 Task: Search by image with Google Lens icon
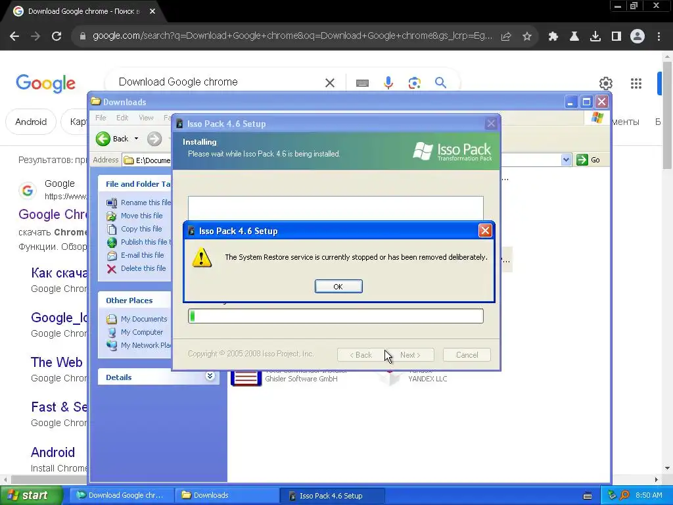[x=415, y=82]
